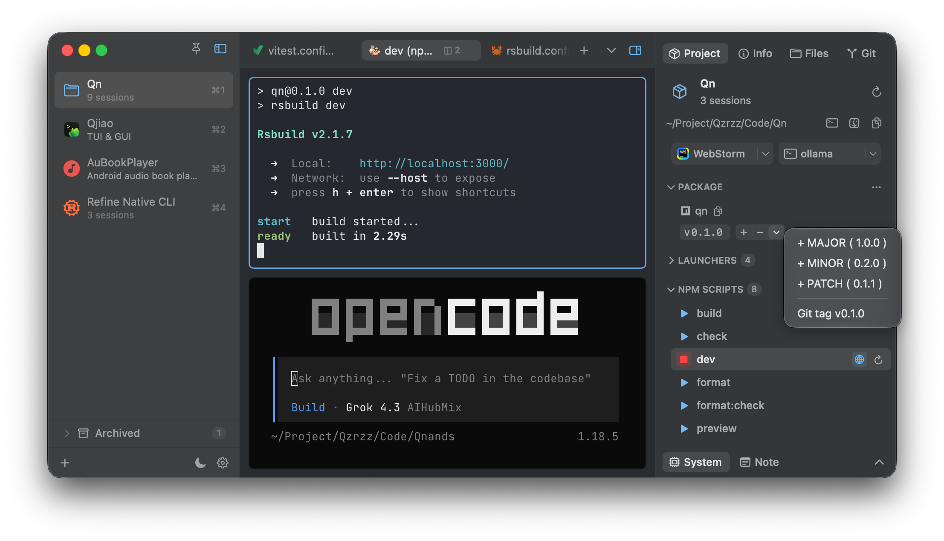The height and width of the screenshot is (541, 944).
Task: Click the npm icon beside qn
Action: (686, 211)
